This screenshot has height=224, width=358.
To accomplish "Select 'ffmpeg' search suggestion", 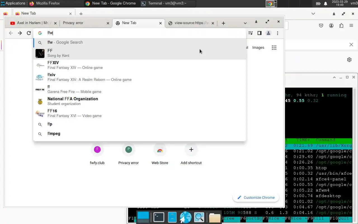I will click(x=140, y=134).
